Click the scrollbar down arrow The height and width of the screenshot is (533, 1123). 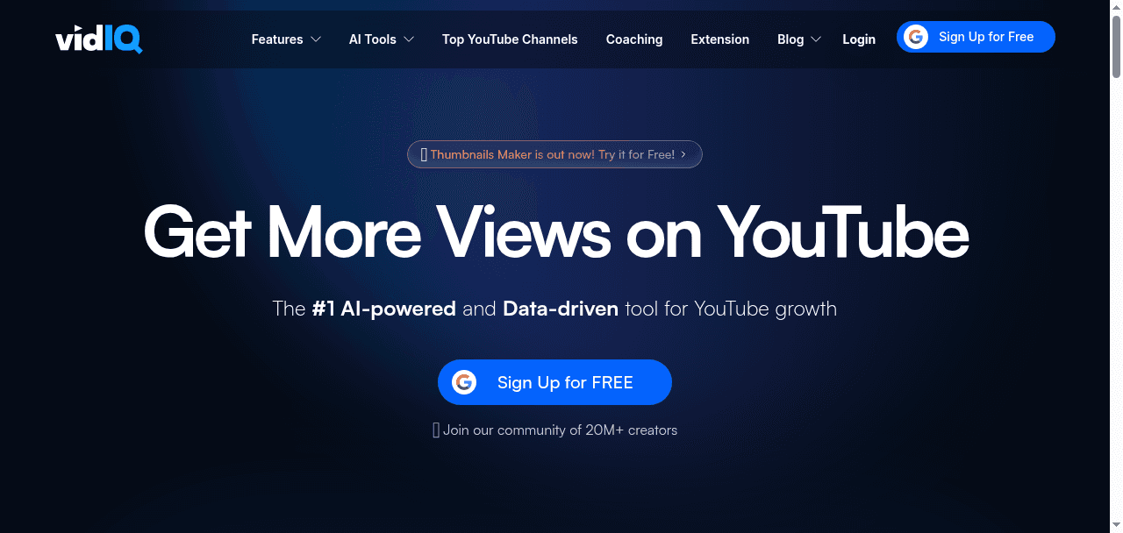[x=1116, y=527]
